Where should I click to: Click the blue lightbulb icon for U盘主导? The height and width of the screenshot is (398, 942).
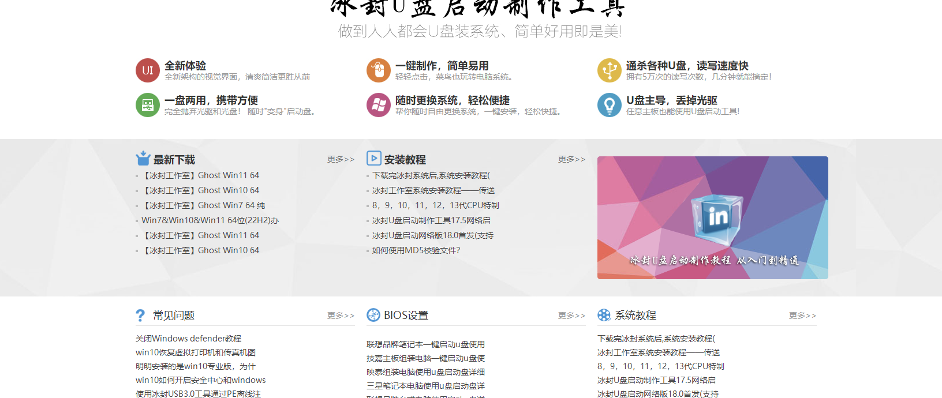point(610,105)
